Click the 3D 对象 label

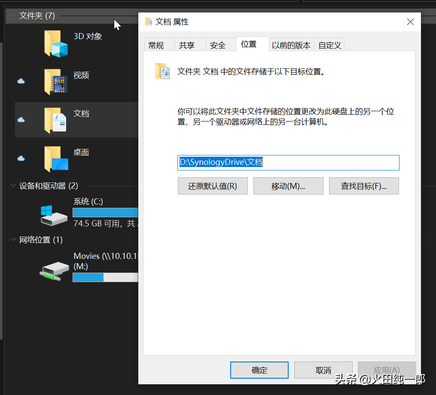[x=88, y=36]
